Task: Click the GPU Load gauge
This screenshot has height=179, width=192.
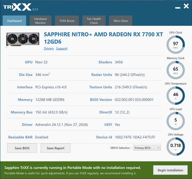Action: click(x=176, y=121)
